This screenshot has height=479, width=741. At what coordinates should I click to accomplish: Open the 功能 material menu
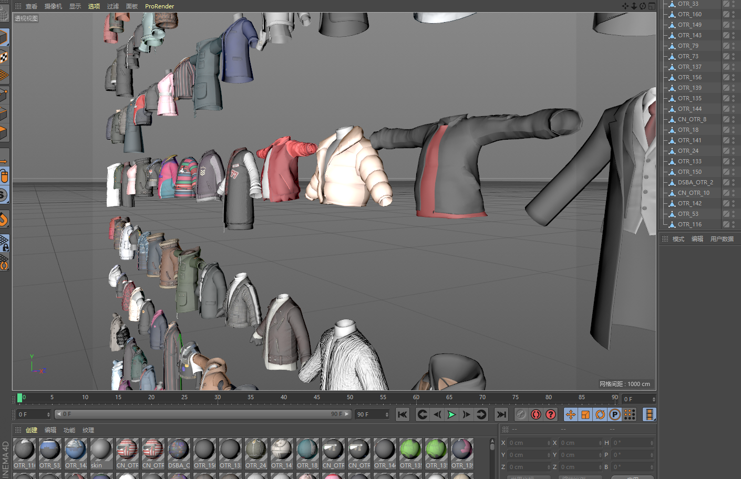point(69,430)
